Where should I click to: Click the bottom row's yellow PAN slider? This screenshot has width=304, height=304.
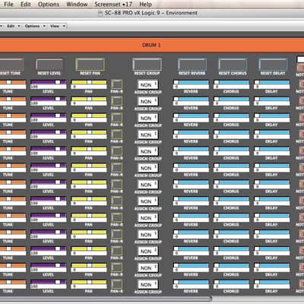pos(89,284)
